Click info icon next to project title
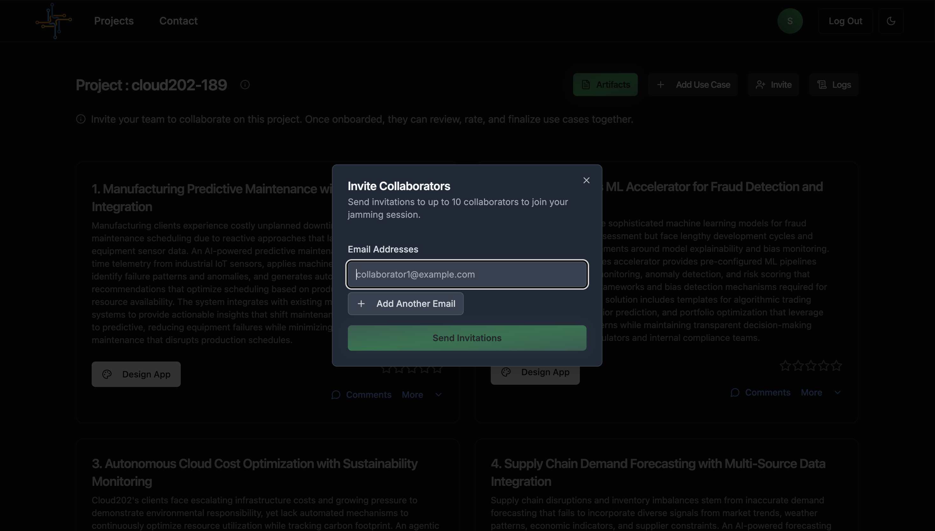Image resolution: width=935 pixels, height=531 pixels. point(245,85)
